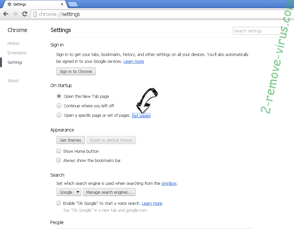Click the Search section heading
Viewport: 294px width, 229px height.
57,175
